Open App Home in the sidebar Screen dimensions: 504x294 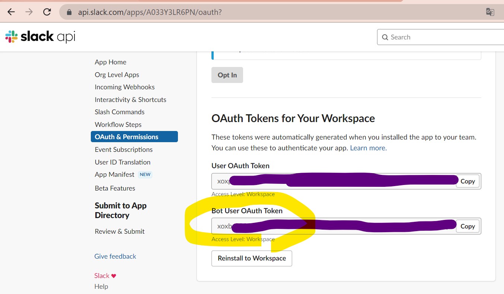(111, 62)
